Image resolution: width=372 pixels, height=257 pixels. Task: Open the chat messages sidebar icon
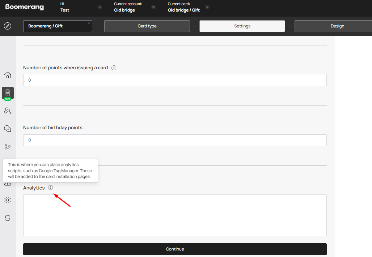pyautogui.click(x=8, y=128)
